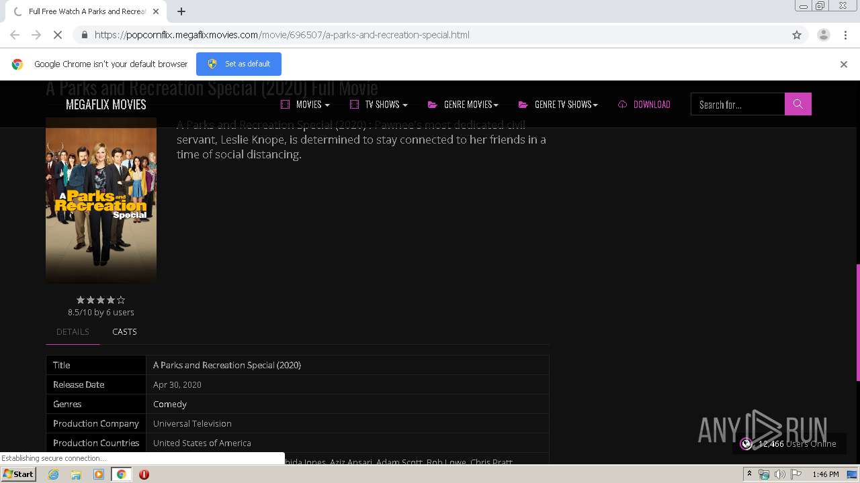Click the Search for... input field
860x483 pixels.
point(738,104)
